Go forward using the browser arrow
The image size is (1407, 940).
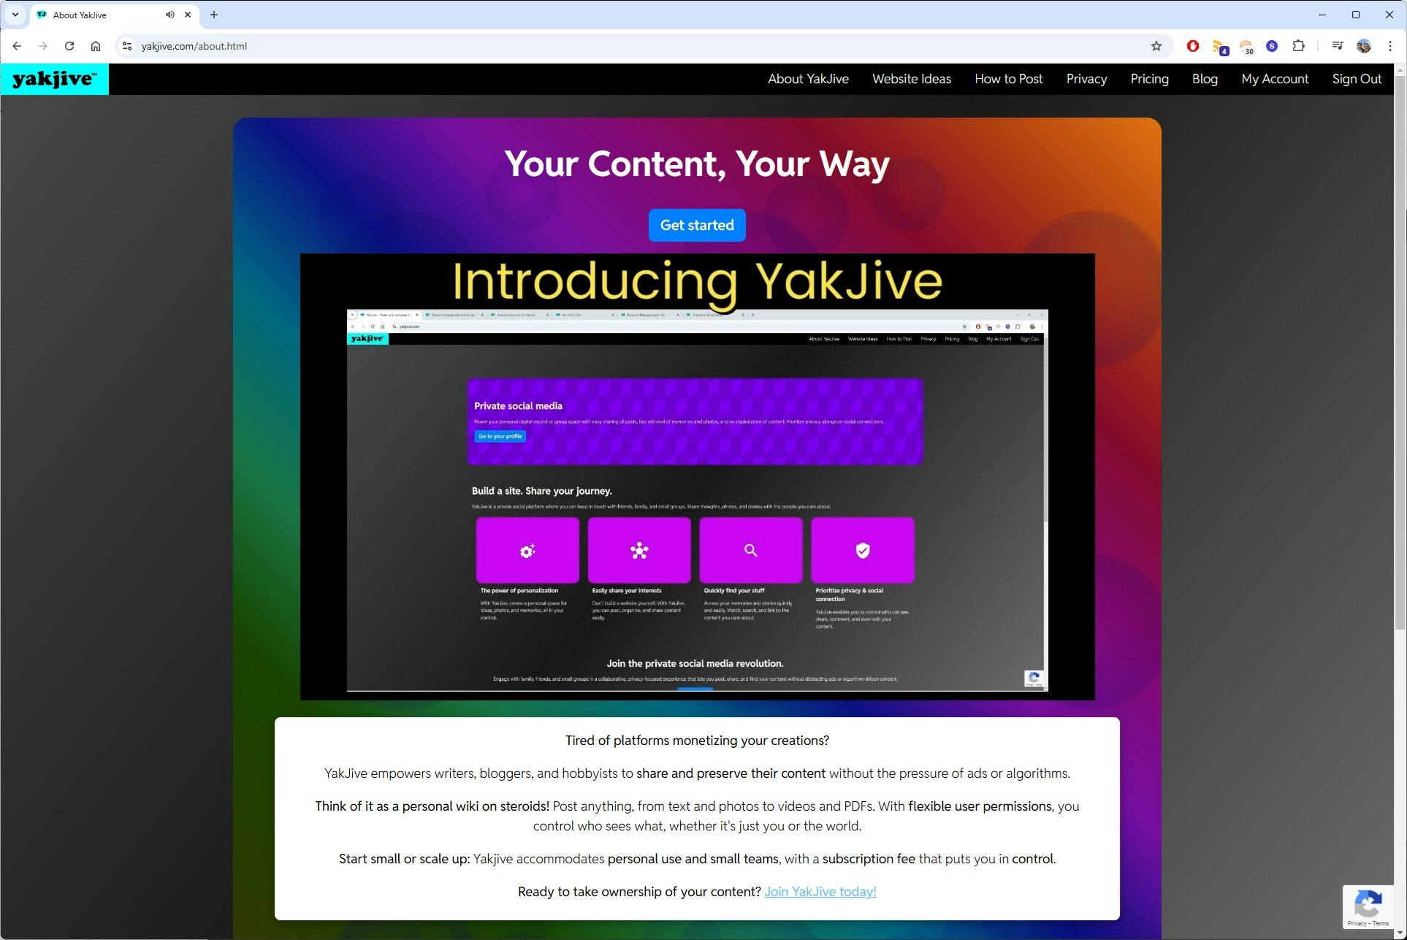click(43, 46)
